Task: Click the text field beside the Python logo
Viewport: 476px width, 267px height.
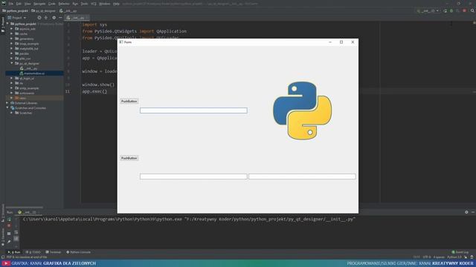Action: [193, 111]
